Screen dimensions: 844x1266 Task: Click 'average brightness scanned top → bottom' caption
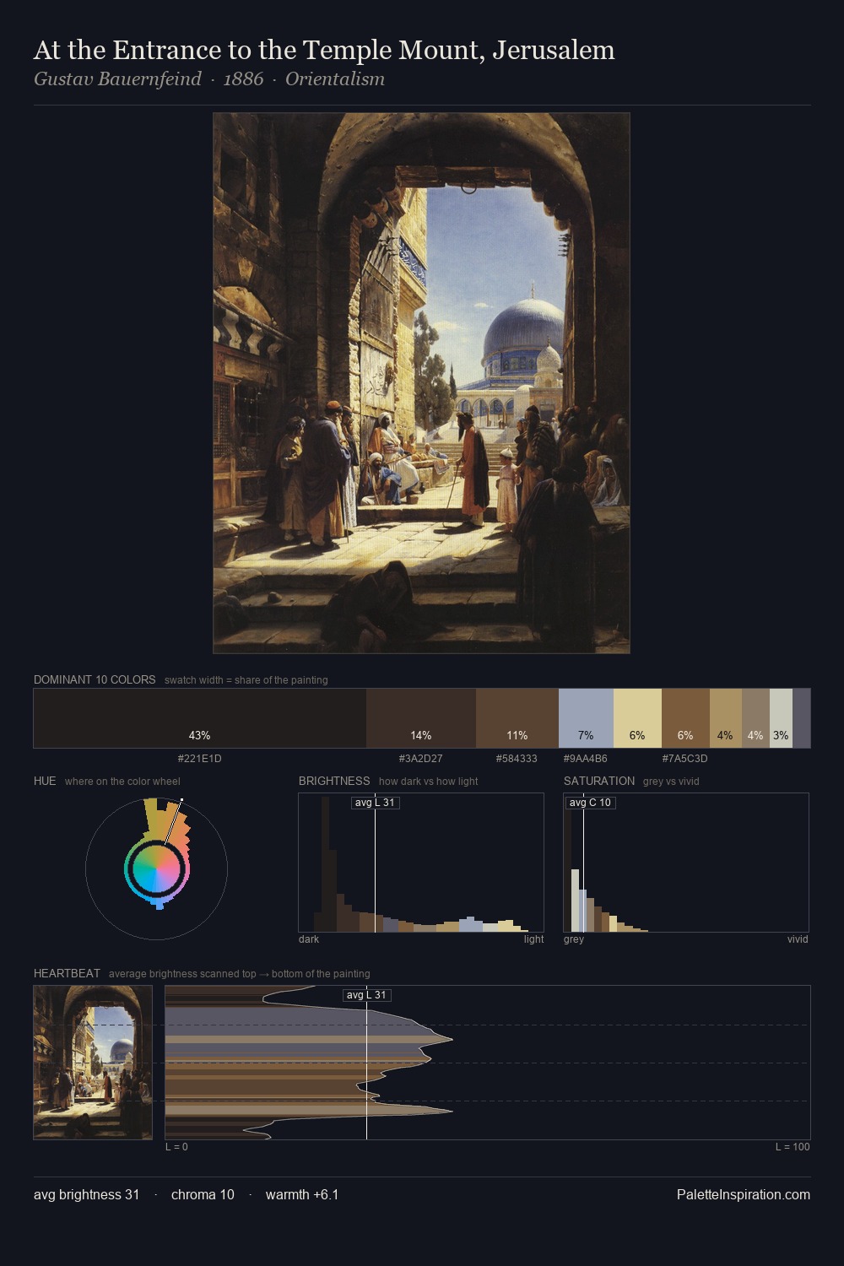click(x=239, y=974)
